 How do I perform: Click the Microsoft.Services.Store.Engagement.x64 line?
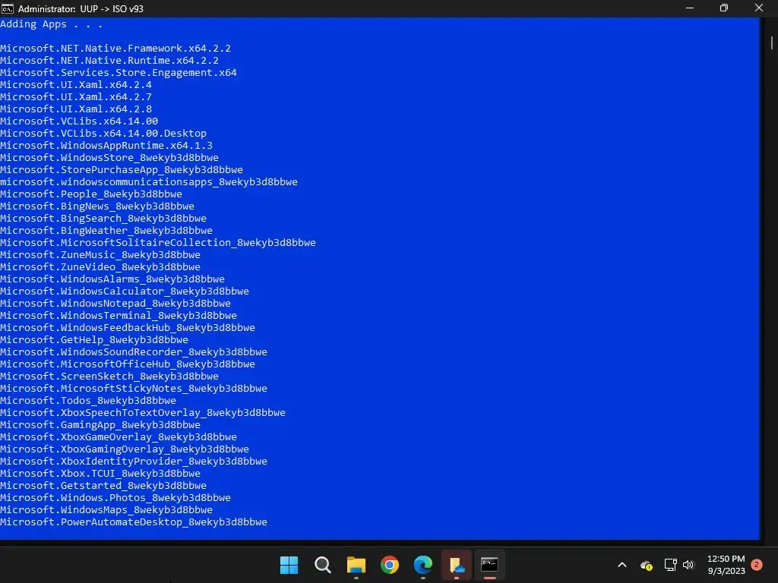118,72
